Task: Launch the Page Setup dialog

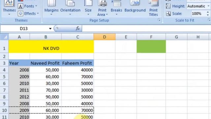Action: pyautogui.click(x=159, y=20)
